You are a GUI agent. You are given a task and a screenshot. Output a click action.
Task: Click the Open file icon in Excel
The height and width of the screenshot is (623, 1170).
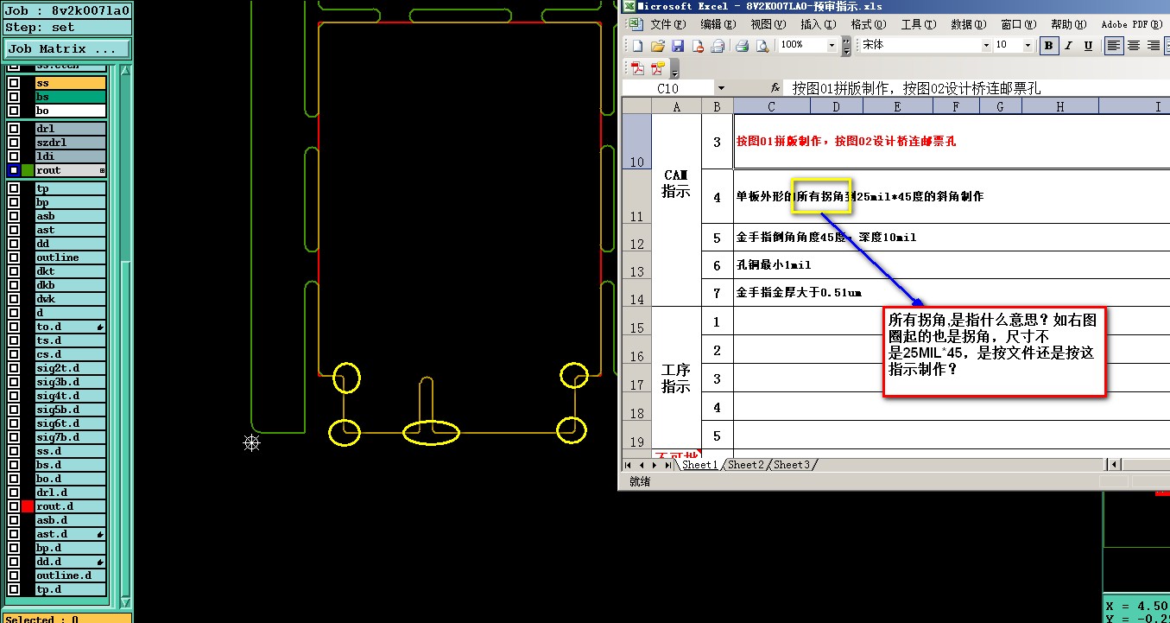pyautogui.click(x=657, y=46)
